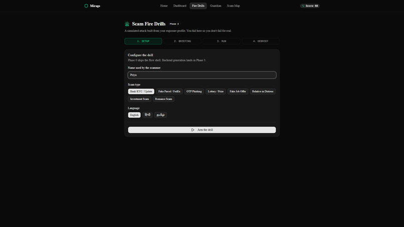Click the Configure the drill heading

pyautogui.click(x=140, y=55)
